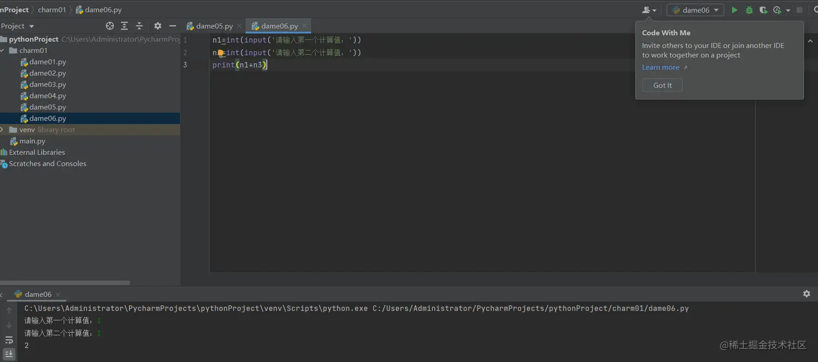Open dame01.py in project tree
The width and height of the screenshot is (818, 362).
click(x=48, y=62)
